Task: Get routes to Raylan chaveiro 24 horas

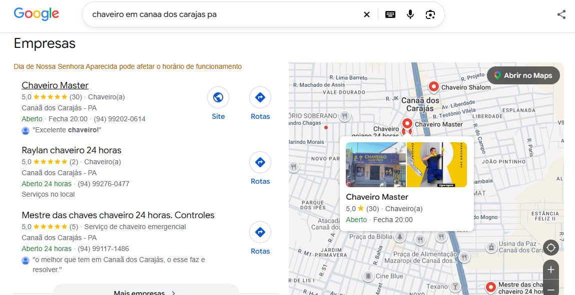Action: coord(260,162)
